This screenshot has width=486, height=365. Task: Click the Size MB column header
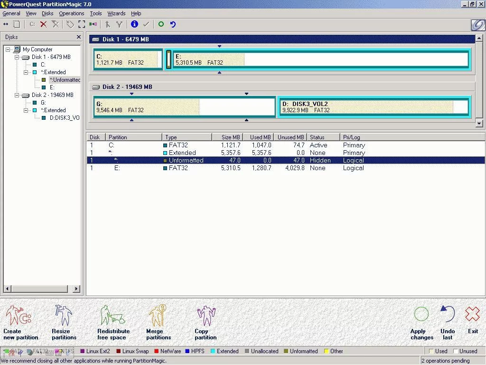227,137
